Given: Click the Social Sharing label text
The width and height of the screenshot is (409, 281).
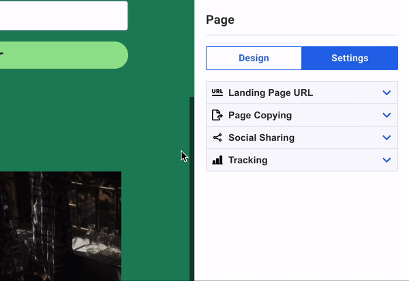Looking at the screenshot, I should 261,137.
